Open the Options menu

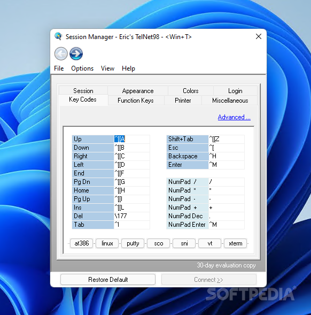pos(82,68)
